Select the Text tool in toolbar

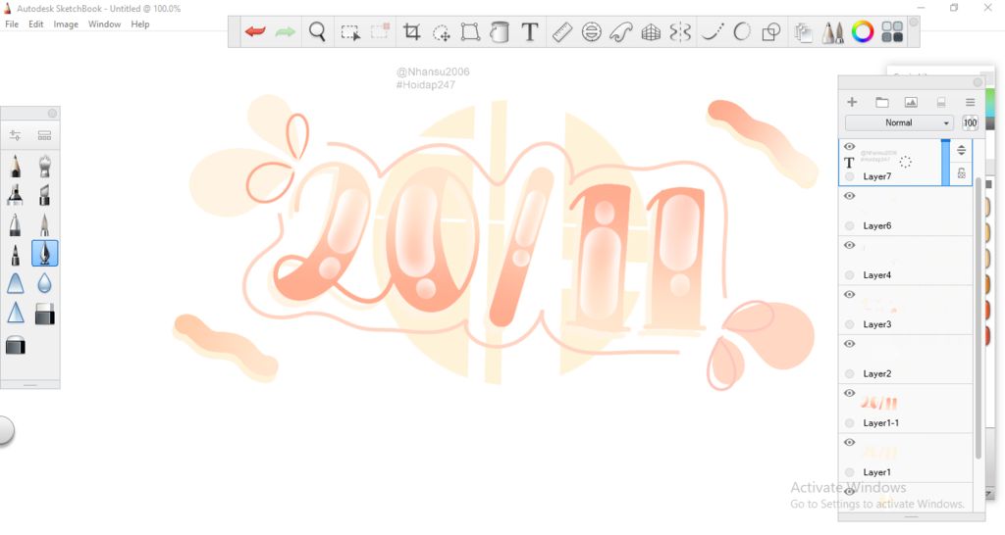click(529, 31)
